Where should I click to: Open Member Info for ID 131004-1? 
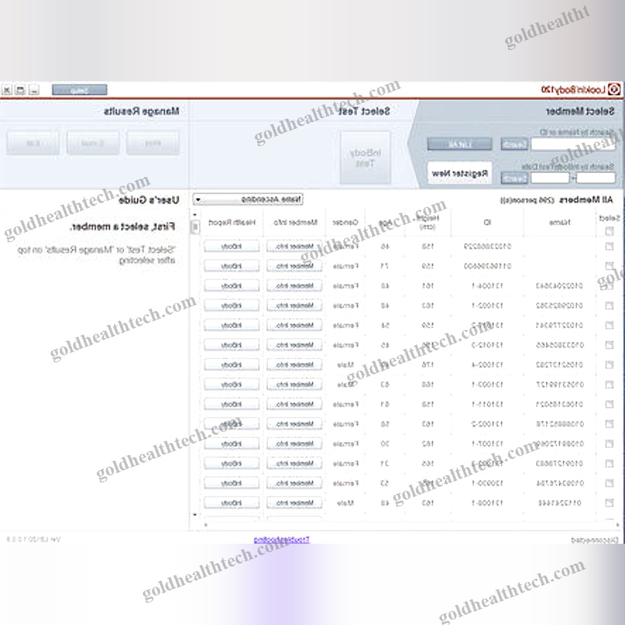tap(294, 286)
